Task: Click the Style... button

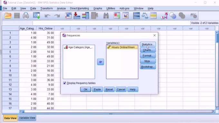Action: 148,61
